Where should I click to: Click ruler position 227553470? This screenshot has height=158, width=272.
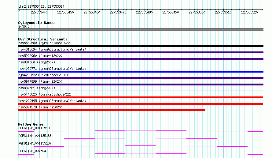point(118,12)
